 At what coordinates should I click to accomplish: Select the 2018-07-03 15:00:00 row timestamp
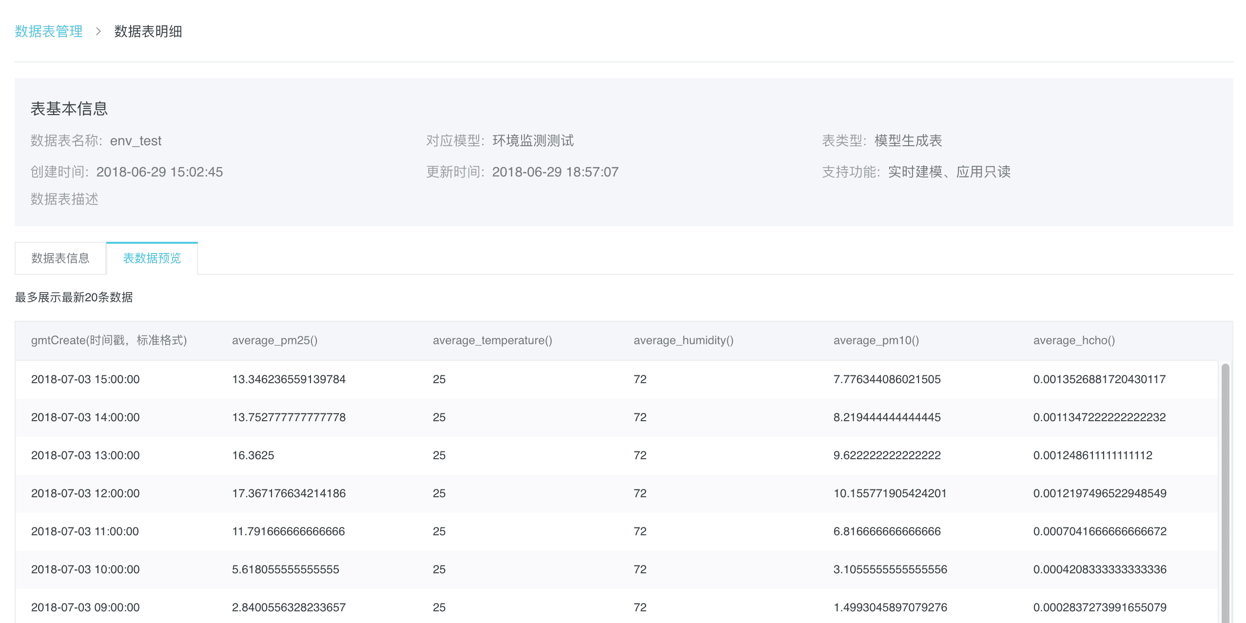(x=85, y=379)
